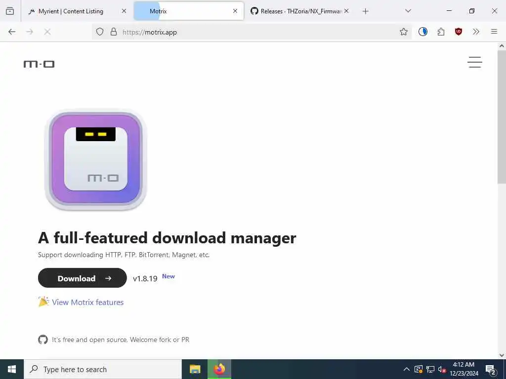
Task: Click the black Download button
Action: (83, 278)
